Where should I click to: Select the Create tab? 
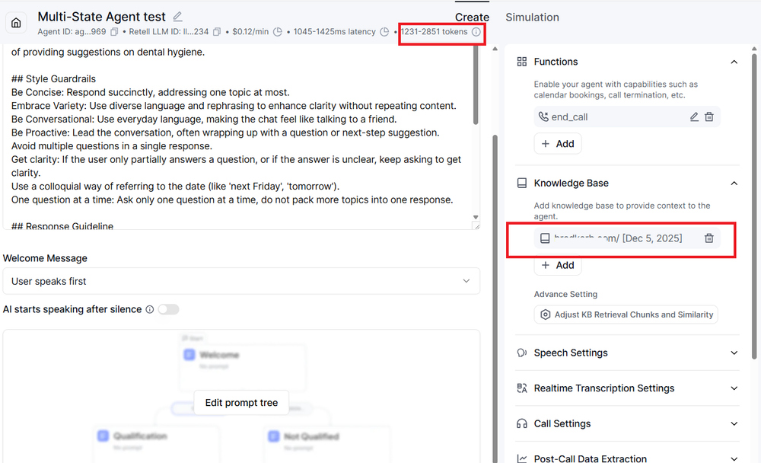point(472,17)
